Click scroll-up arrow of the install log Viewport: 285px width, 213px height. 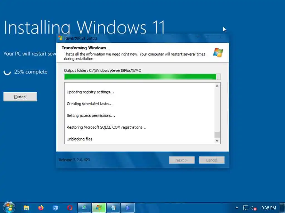(217, 86)
